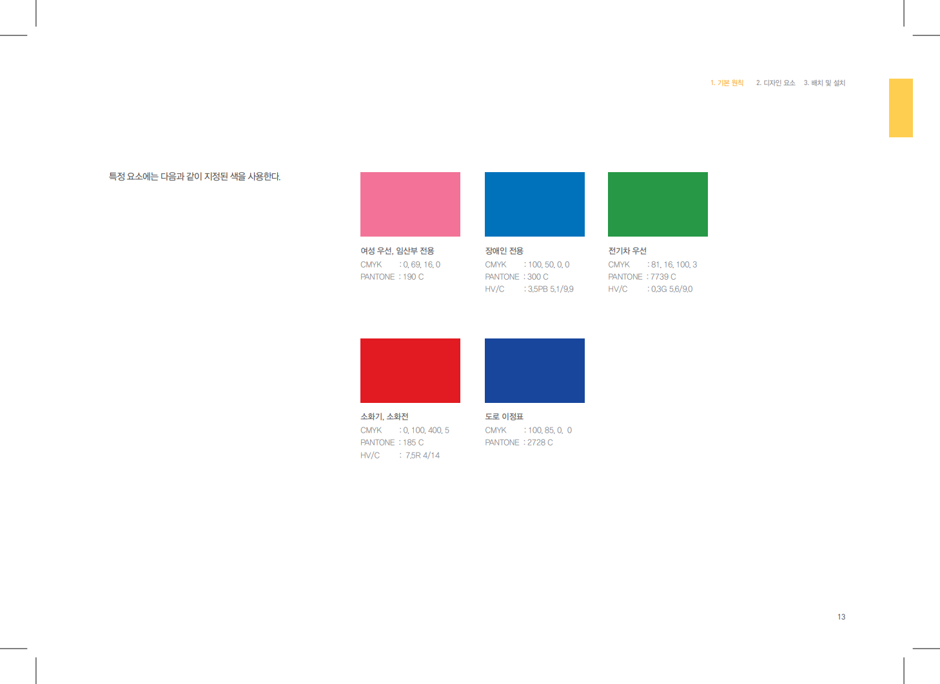This screenshot has height=684, width=940.
Task: Click the '여성 우선, 임산부 전용' heading
Action: (397, 251)
